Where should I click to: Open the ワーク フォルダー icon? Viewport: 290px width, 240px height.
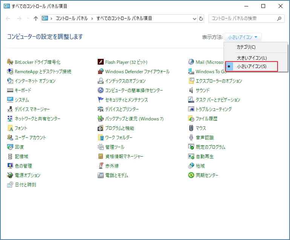point(101,137)
